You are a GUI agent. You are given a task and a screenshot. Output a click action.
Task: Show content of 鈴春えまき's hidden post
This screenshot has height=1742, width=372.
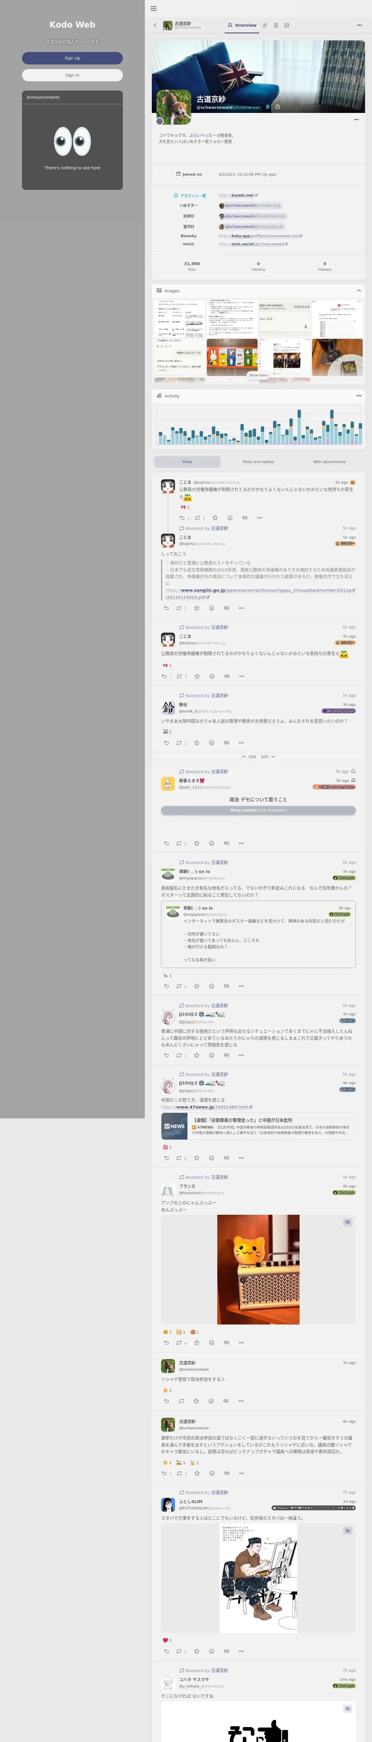259,810
